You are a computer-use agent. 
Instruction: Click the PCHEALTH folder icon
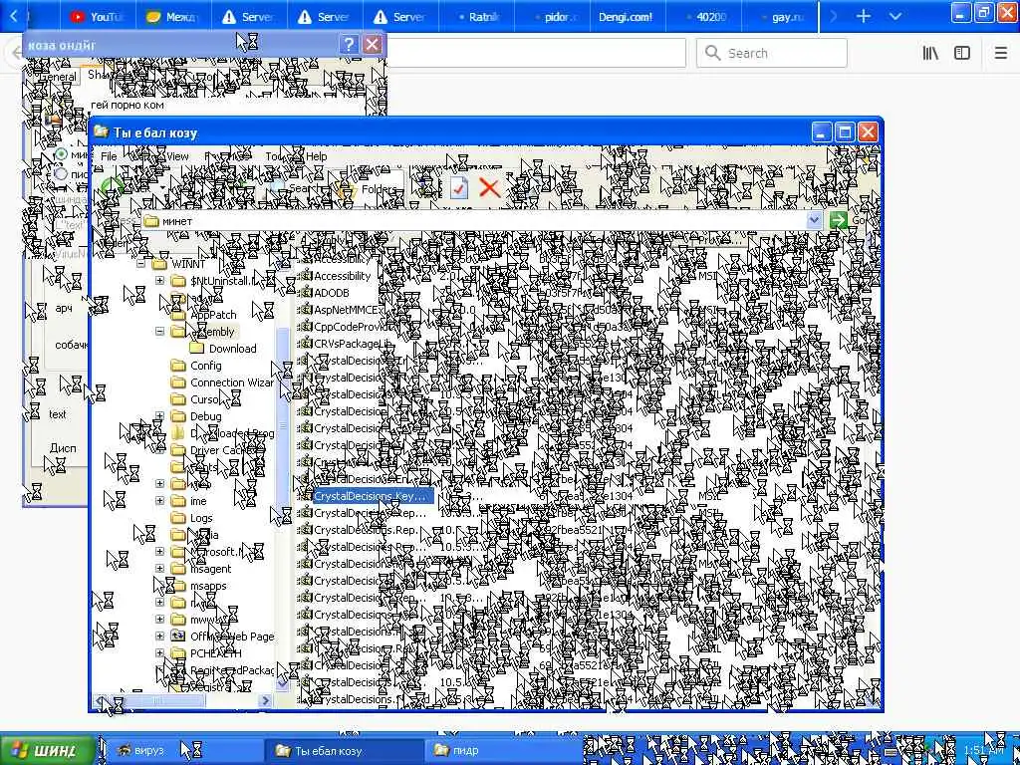click(x=178, y=653)
